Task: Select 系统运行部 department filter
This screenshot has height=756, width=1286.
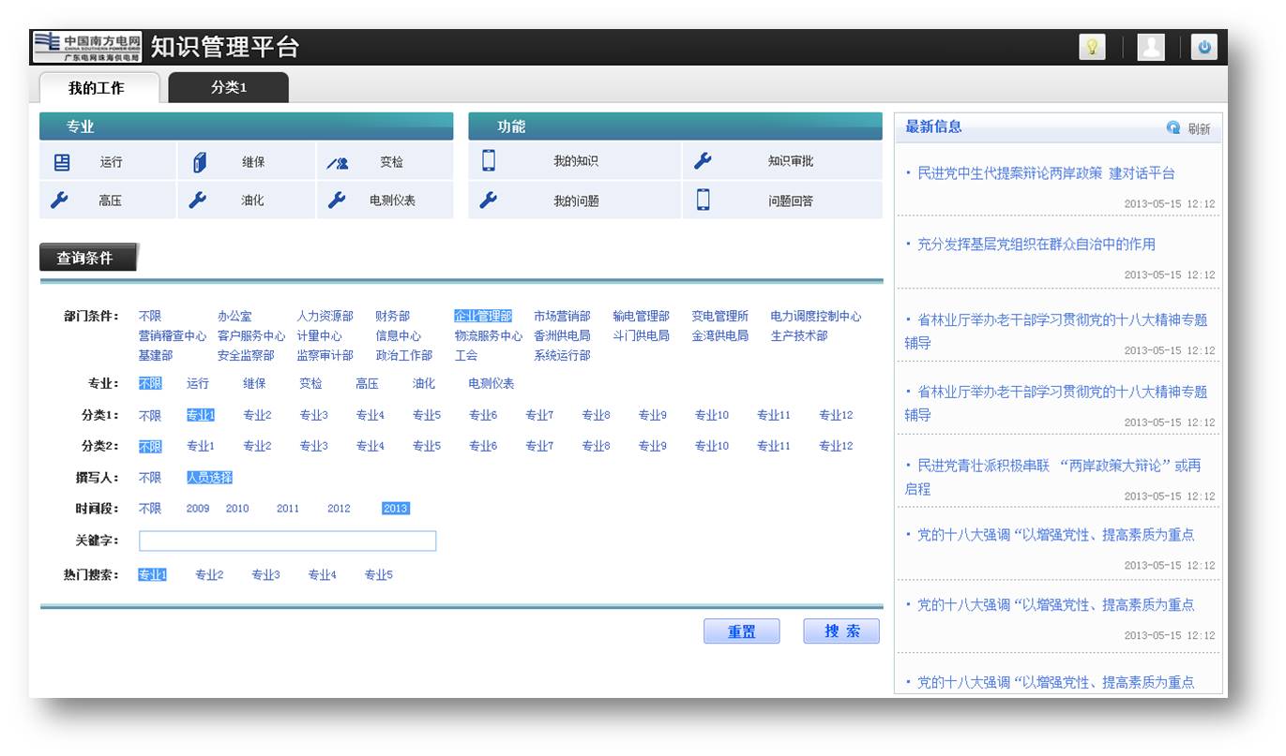Action: point(563,355)
